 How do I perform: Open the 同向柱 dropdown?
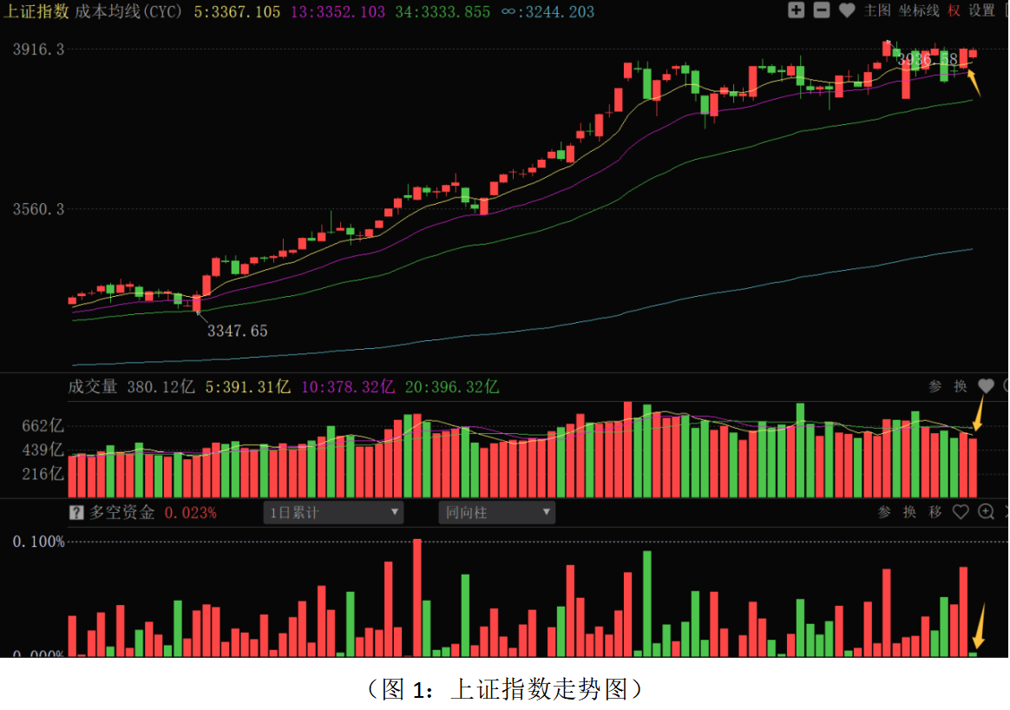click(495, 513)
